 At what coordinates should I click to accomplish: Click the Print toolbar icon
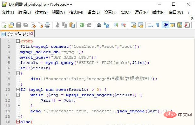click(x=48, y=25)
